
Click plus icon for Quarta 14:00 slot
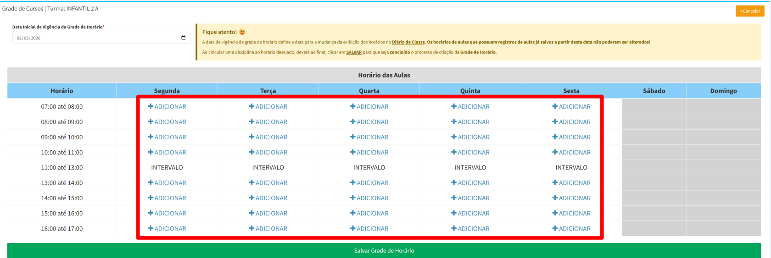[352, 198]
